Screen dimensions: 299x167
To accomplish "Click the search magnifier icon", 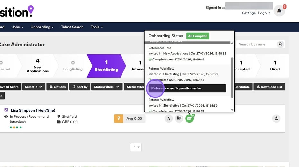I will click(280, 44).
